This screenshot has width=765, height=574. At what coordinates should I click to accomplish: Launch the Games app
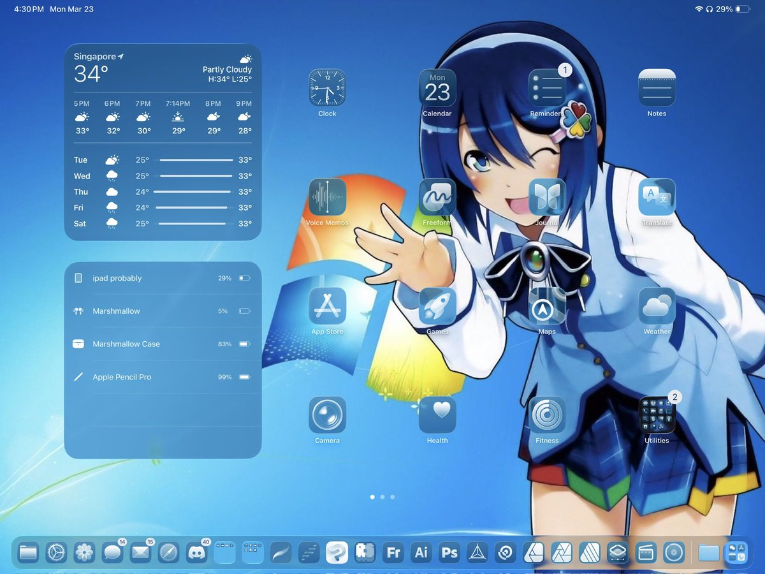point(437,306)
